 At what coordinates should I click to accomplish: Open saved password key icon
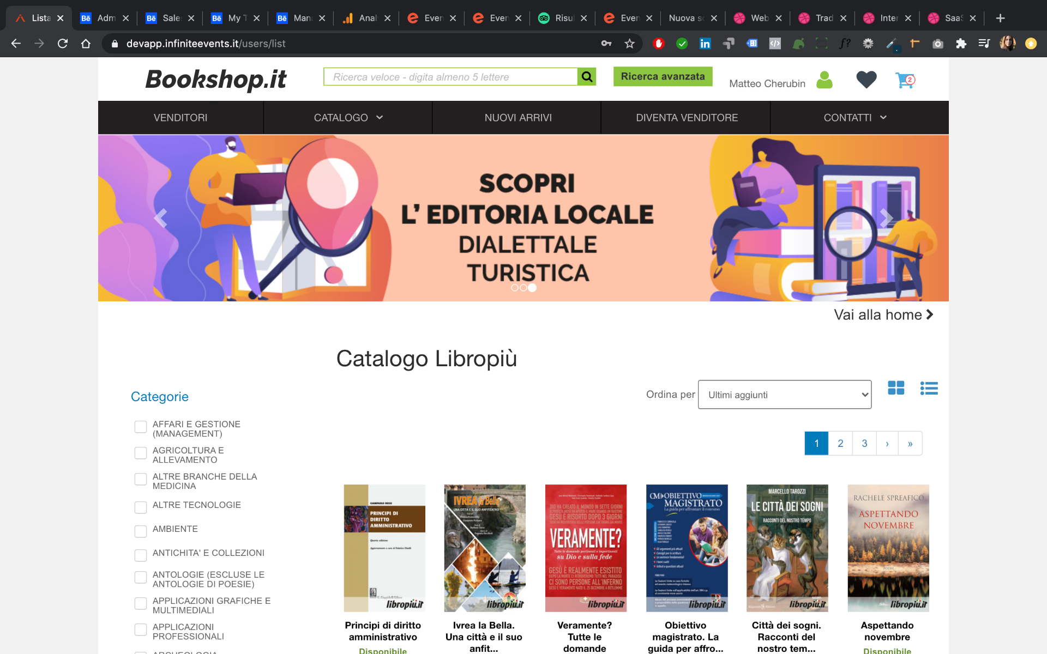pyautogui.click(x=606, y=44)
